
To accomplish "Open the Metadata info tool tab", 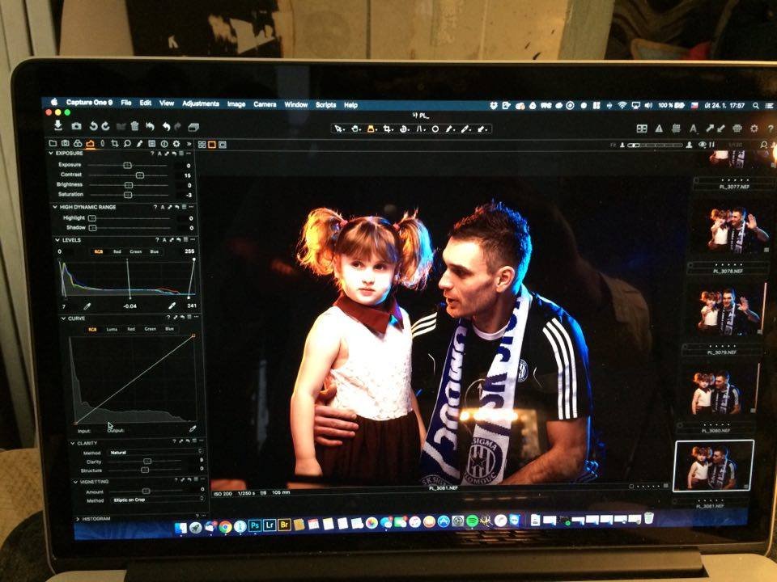I will [164, 144].
